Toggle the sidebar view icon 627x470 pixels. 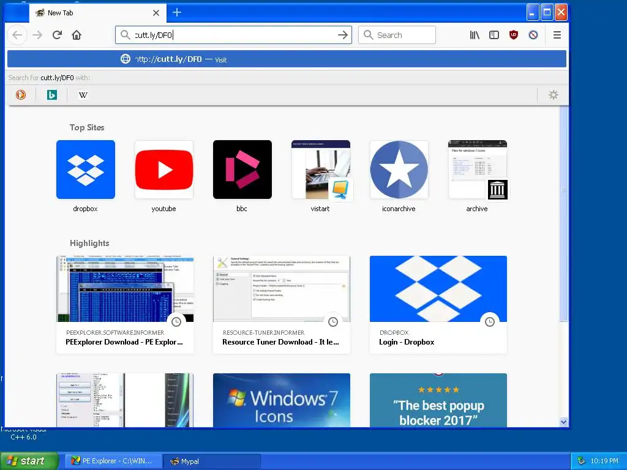494,35
